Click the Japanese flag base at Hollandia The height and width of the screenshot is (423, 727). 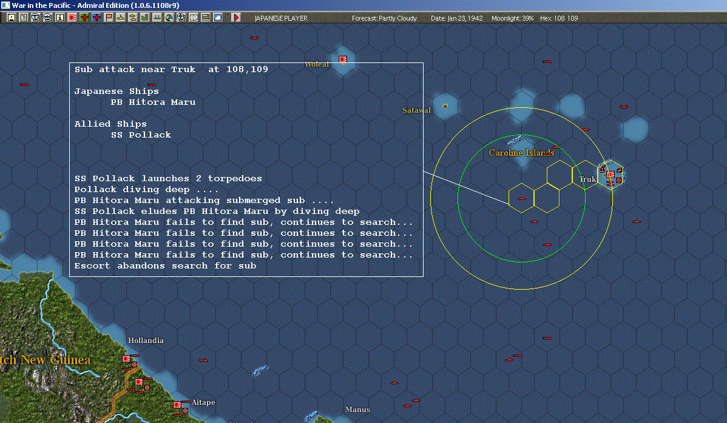pyautogui.click(x=126, y=359)
